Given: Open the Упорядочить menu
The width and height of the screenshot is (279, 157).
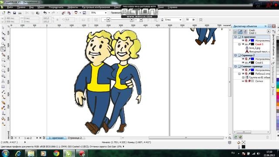Looking at the screenshot, I should [56, 7].
